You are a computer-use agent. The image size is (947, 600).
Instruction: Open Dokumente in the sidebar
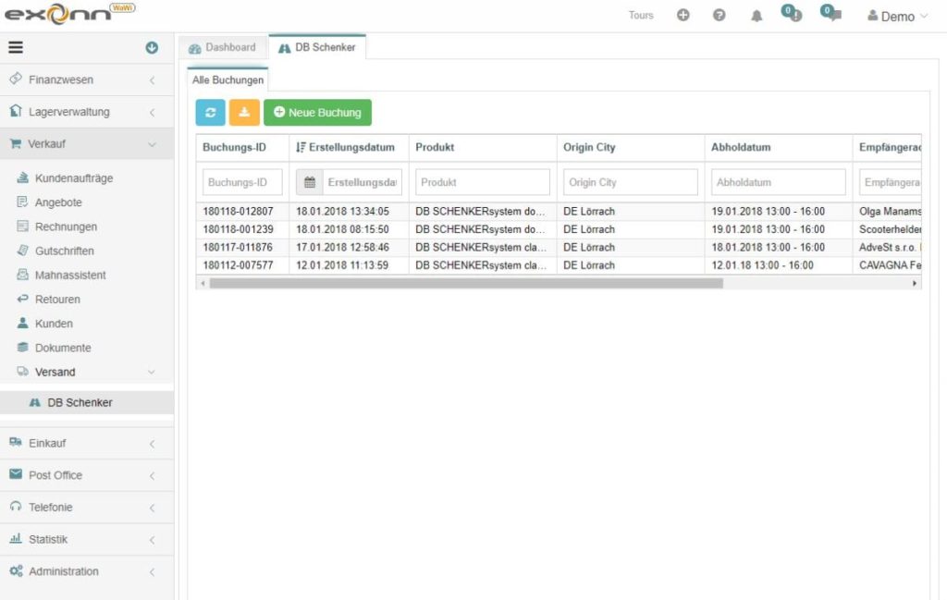63,347
